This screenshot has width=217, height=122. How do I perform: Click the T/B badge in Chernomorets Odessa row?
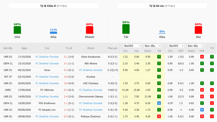[159, 96]
